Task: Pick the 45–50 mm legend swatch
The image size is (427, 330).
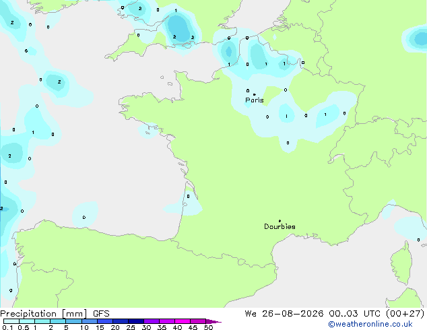Action: click(x=198, y=321)
